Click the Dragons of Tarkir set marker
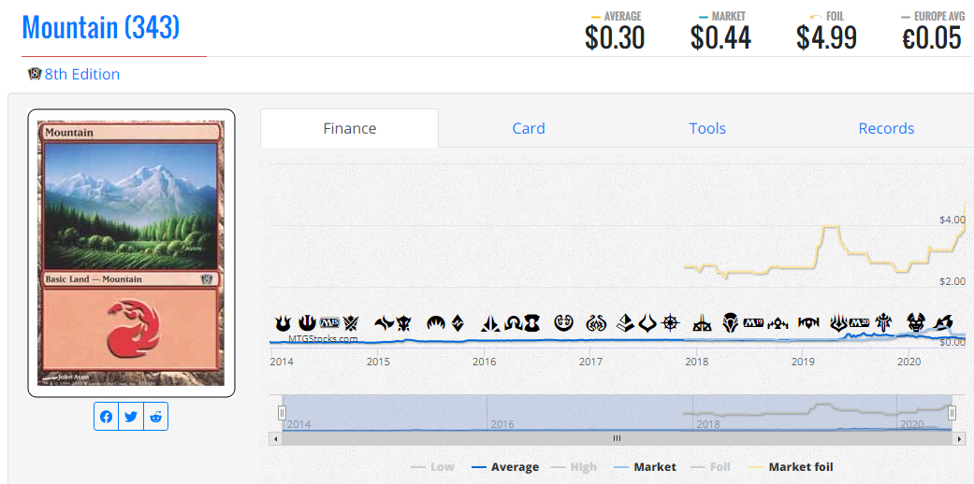 404,323
